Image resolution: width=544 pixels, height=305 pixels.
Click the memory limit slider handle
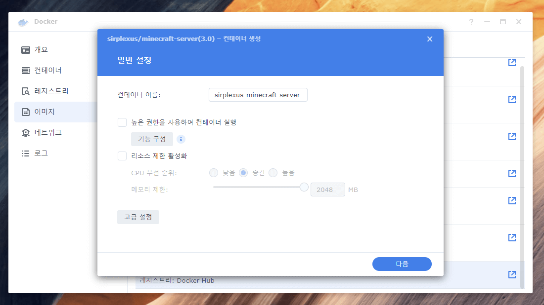click(x=304, y=187)
